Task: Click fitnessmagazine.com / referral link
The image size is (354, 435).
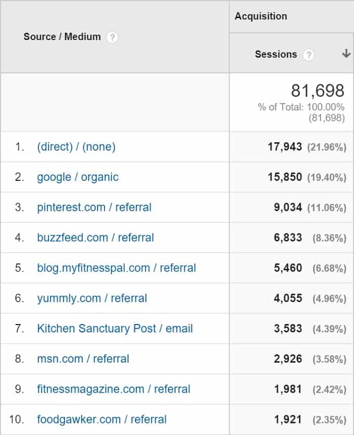Action: point(113,389)
